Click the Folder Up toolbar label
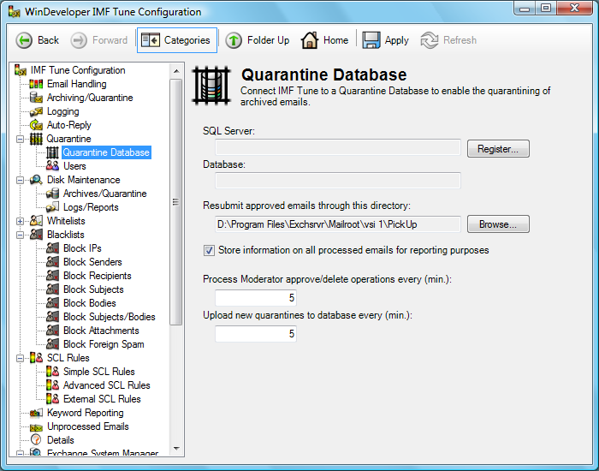The width and height of the screenshot is (599, 471). pyautogui.click(x=268, y=40)
